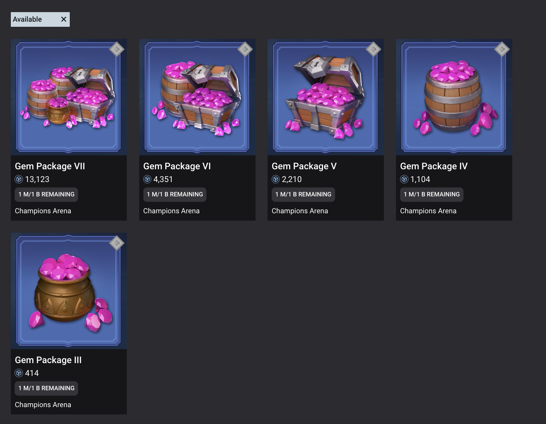Click the remaining badge under Gem Package VI
Image resolution: width=546 pixels, height=424 pixels.
click(175, 194)
